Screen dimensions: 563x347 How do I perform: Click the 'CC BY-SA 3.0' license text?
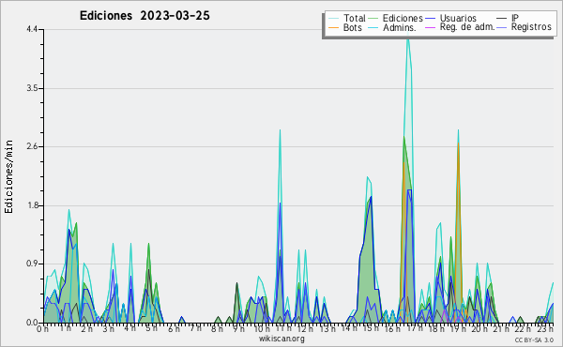coord(534,340)
